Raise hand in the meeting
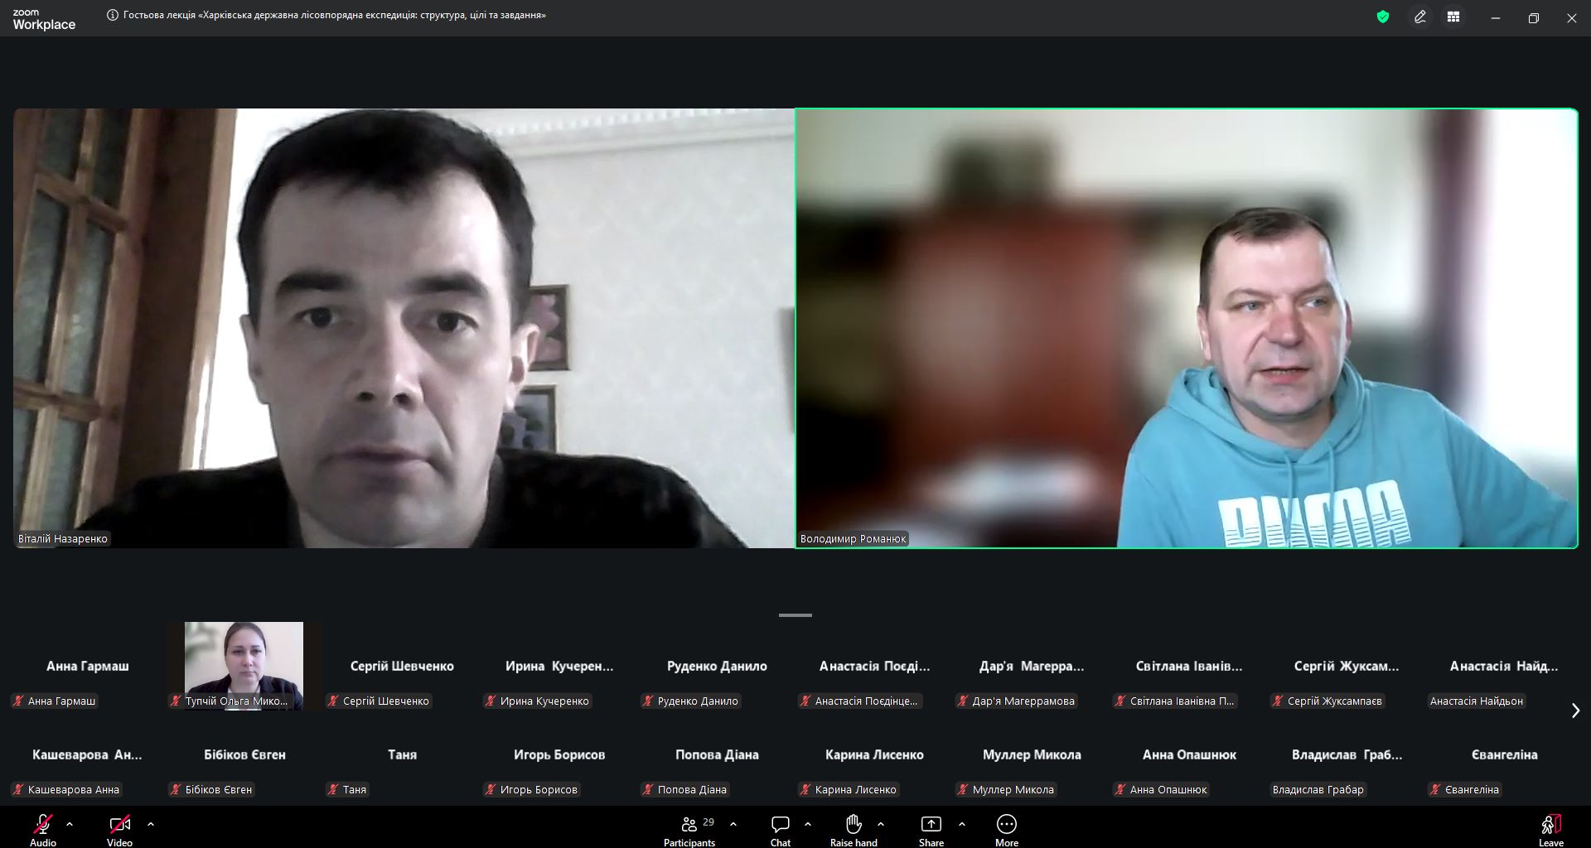This screenshot has width=1591, height=848. [x=854, y=829]
